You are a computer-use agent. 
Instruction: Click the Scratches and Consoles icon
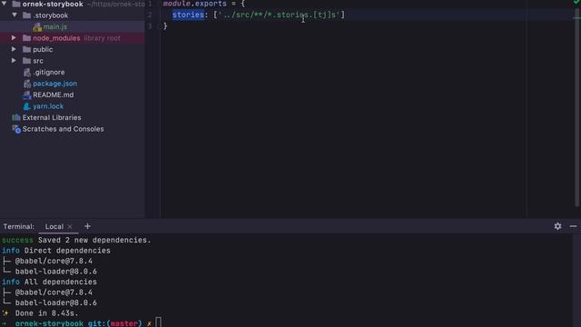[x=16, y=129]
